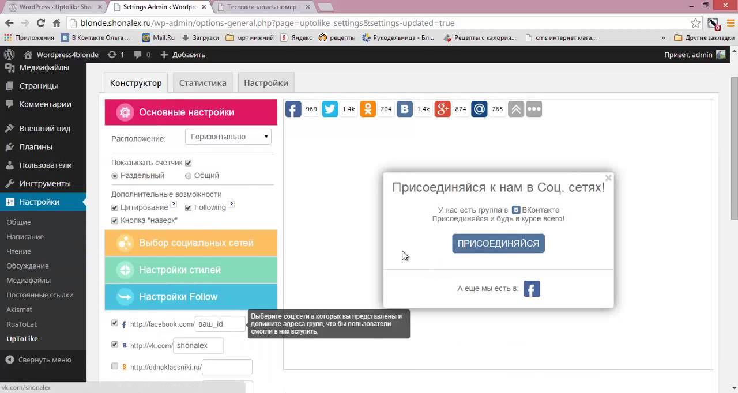Screen dimensions: 738x393
Task: Bookmark this page with the star icon
Action: [695, 23]
